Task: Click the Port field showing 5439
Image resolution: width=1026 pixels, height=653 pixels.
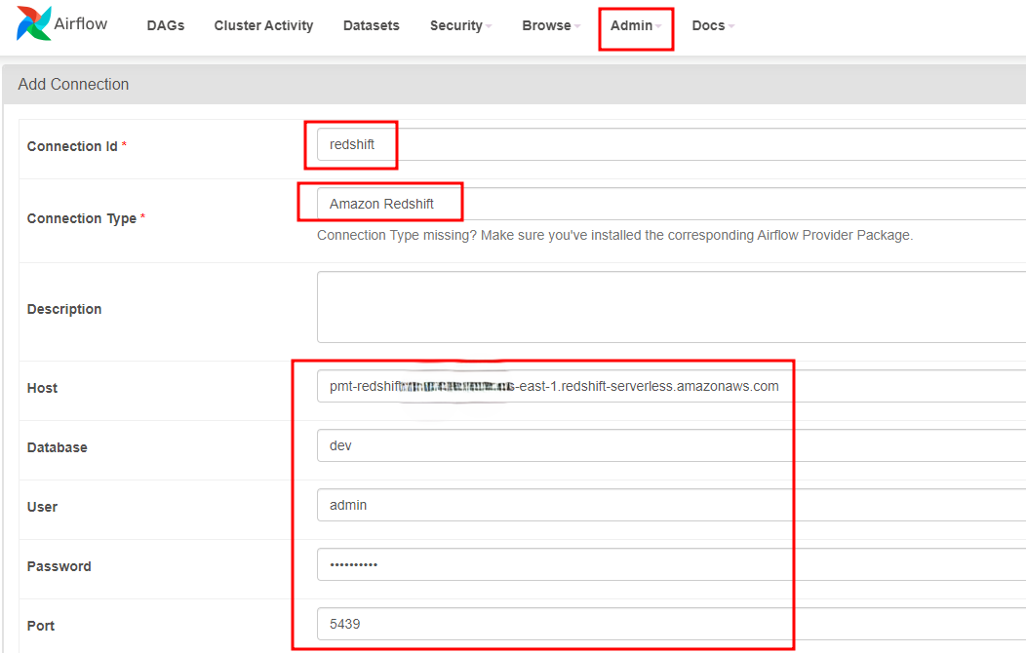Action: pyautogui.click(x=671, y=624)
